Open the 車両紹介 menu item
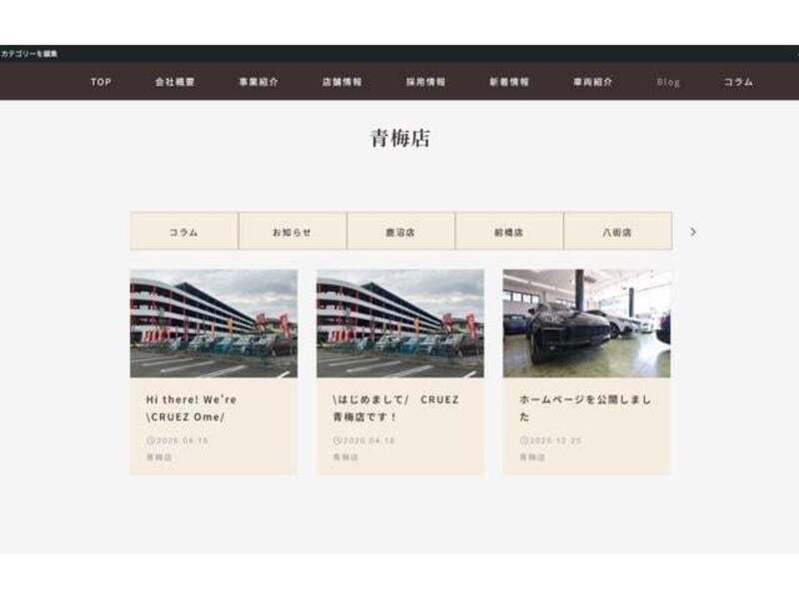The height and width of the screenshot is (599, 799). (x=593, y=82)
